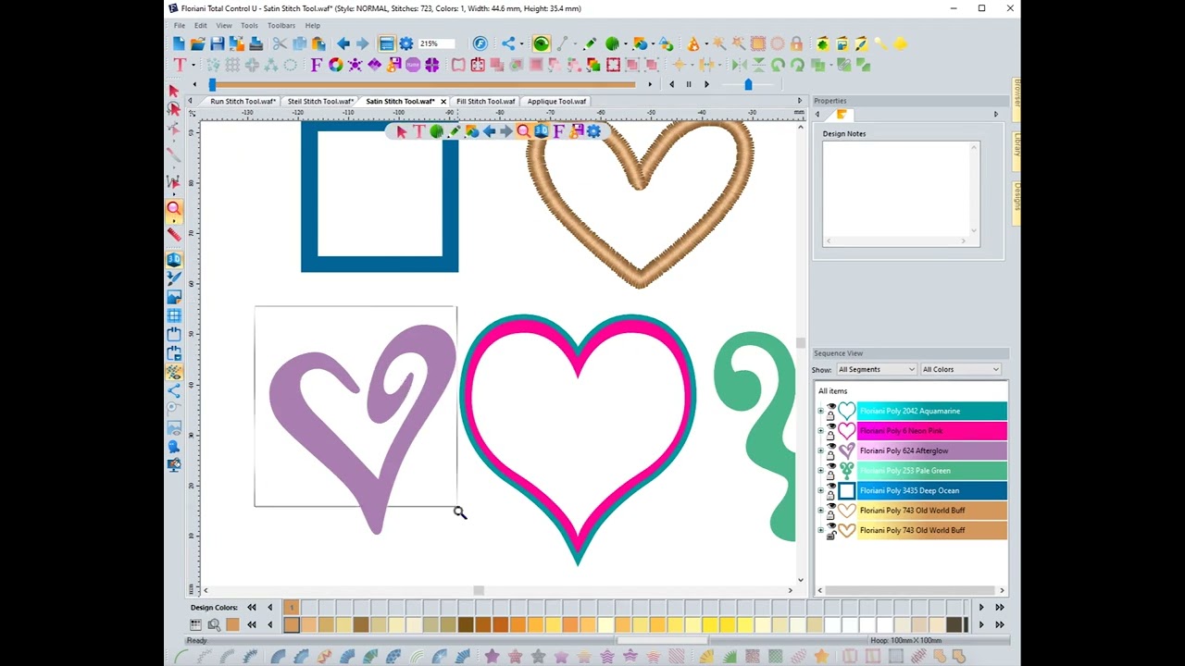Viewport: 1185px width, 666px height.
Task: Click the zoom percentage field showing 215%
Action: [x=436, y=43]
